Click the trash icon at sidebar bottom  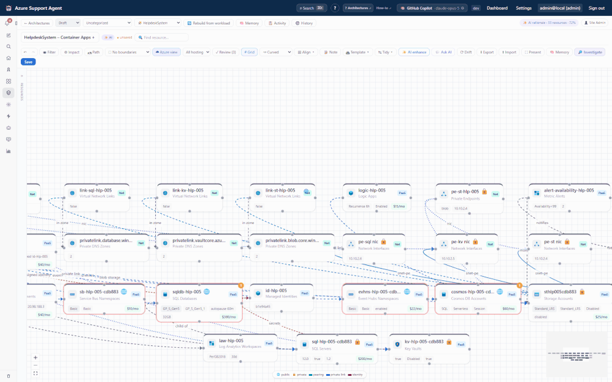[x=9, y=376]
